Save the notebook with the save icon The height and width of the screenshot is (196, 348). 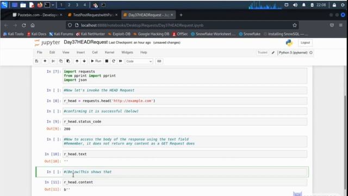(x=37, y=61)
